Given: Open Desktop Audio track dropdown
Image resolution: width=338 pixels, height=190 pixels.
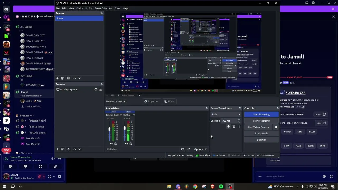Looking at the screenshot, I should pos(121,115).
